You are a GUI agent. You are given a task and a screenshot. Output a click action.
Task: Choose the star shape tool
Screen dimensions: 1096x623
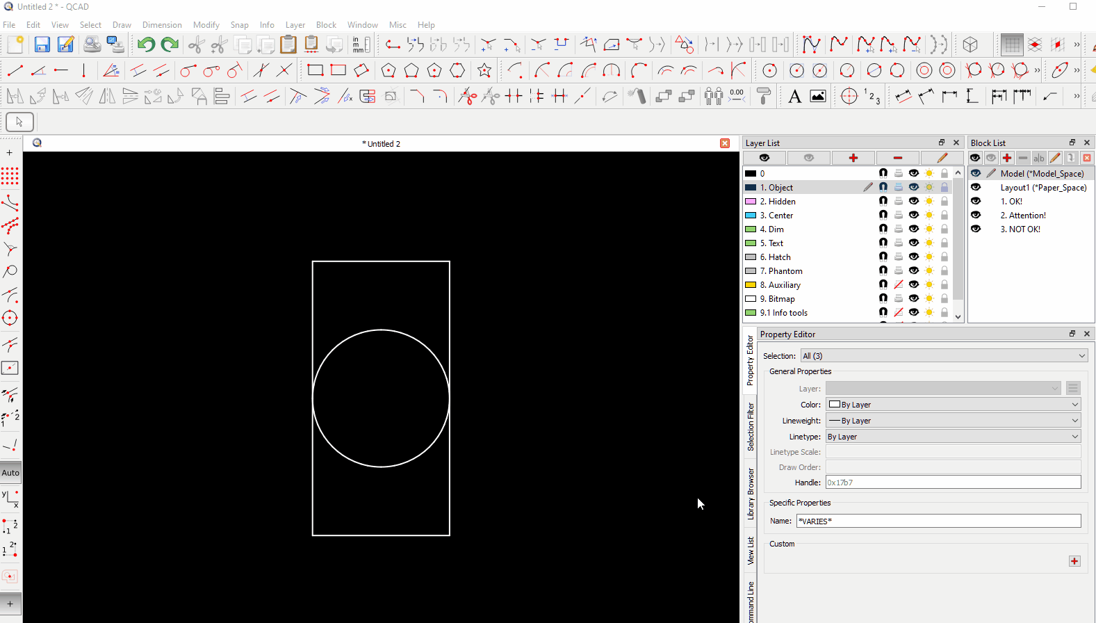click(484, 70)
